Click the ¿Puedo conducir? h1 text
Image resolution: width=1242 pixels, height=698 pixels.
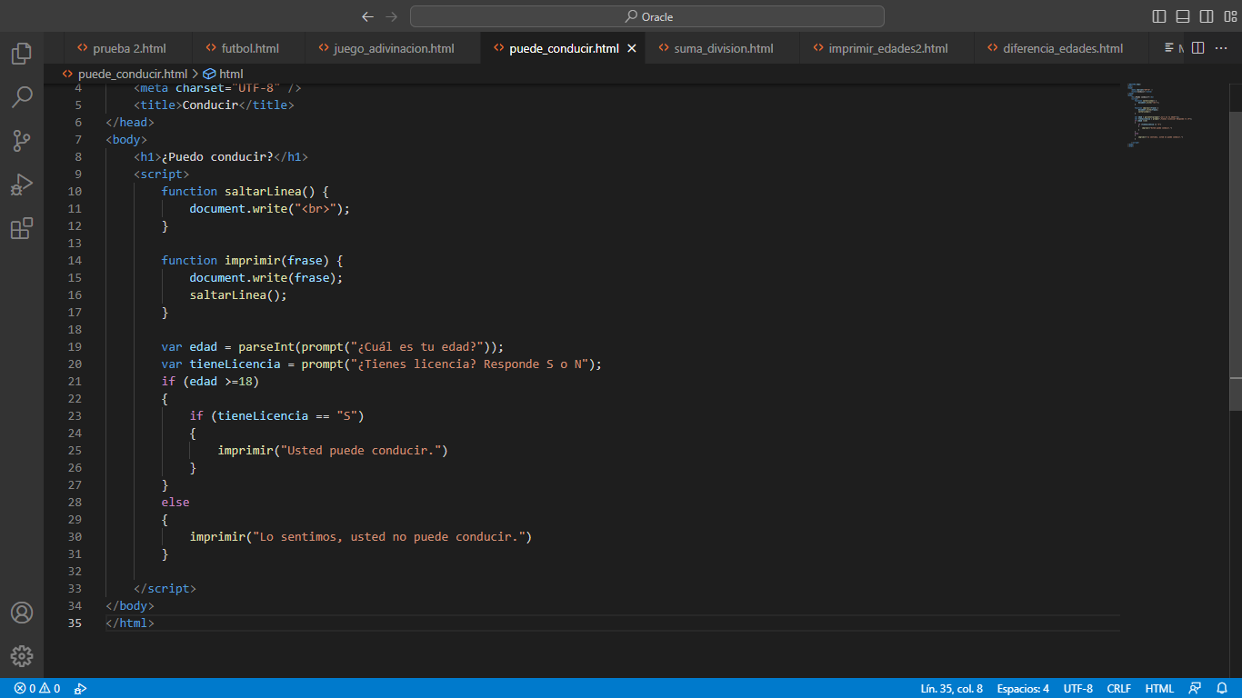217,156
